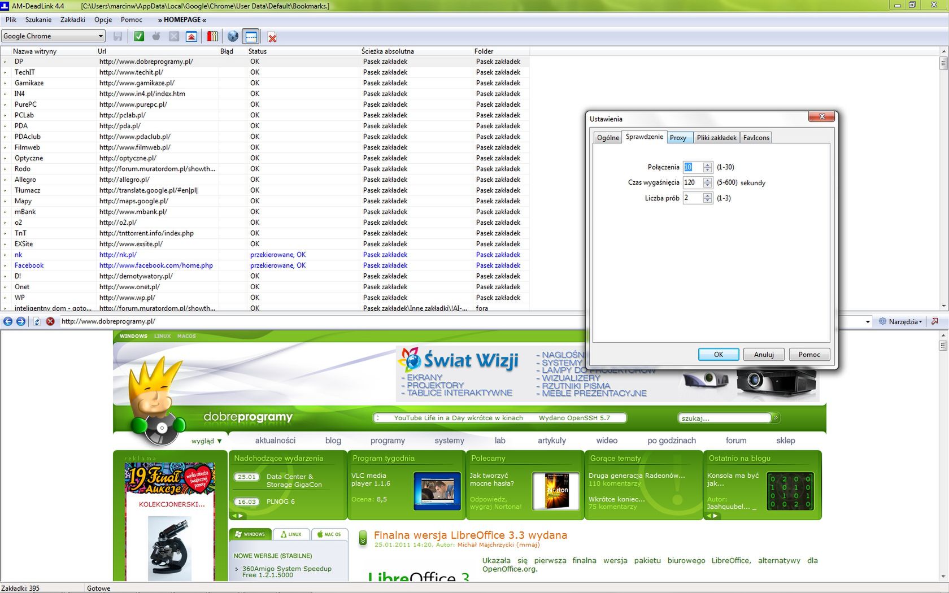Click the refresh icon in preview browser bar
The image size is (949, 593).
[x=37, y=321]
